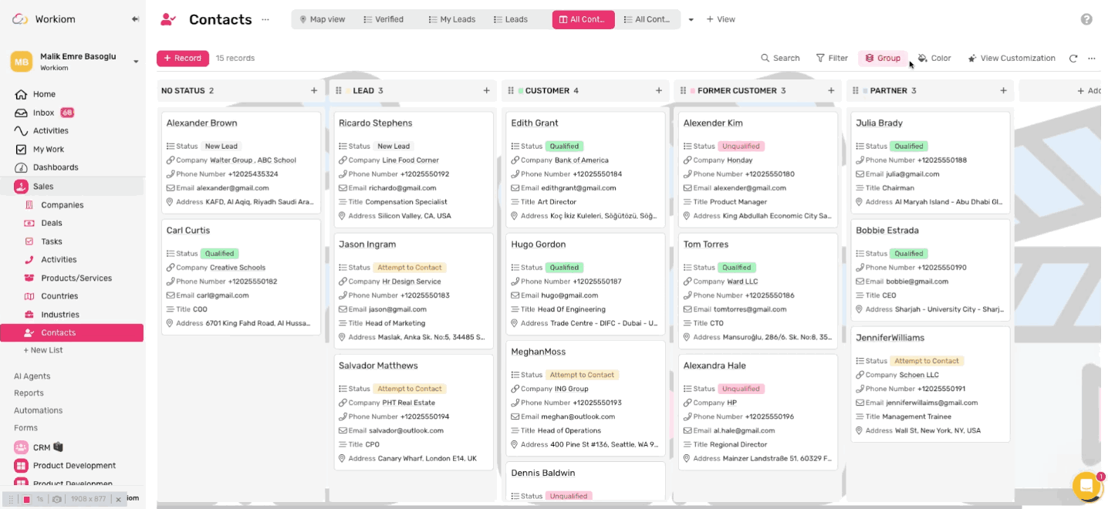Open Forms in the sidebar
Viewport: 1108px width, 509px height.
[25, 427]
